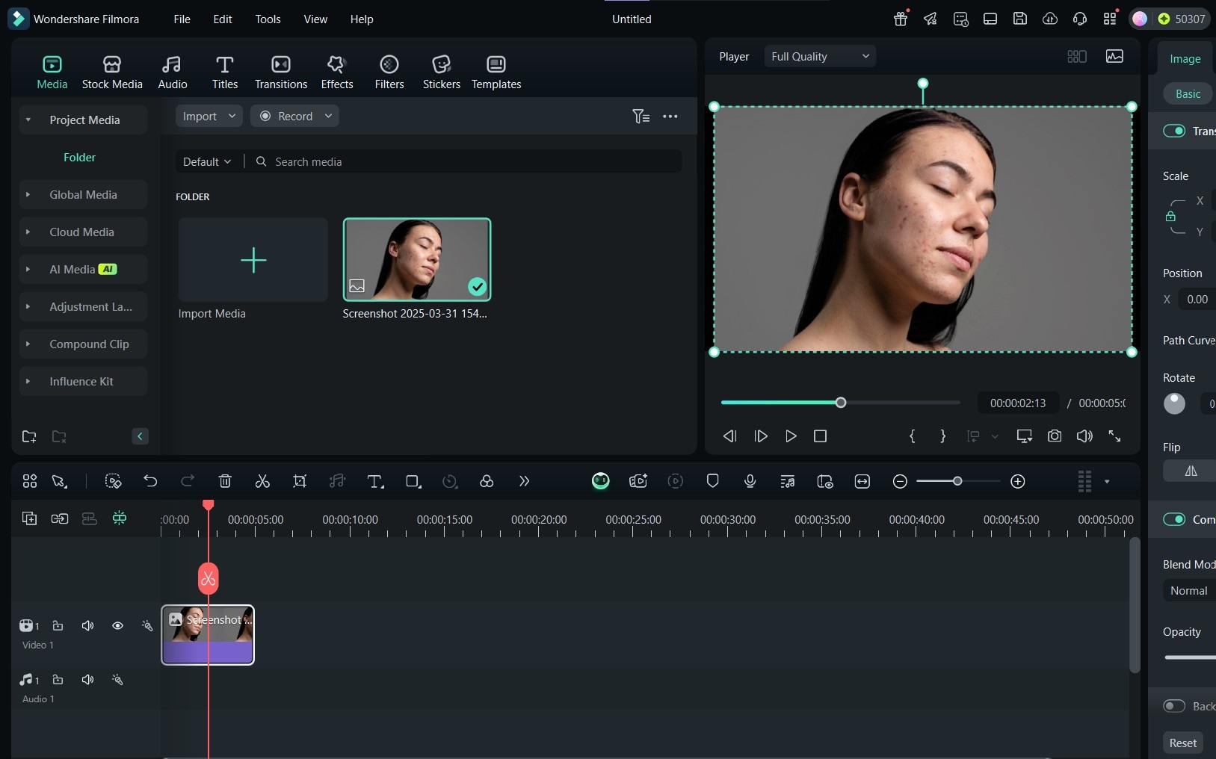The width and height of the screenshot is (1216, 759).
Task: Open the Templates tab
Action: coord(496,72)
